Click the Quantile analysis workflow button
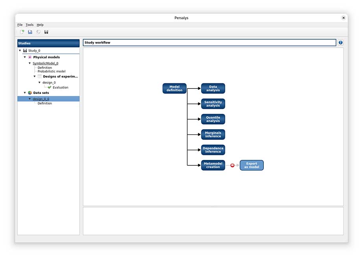Screen dimensions: 363x259 pos(213,119)
